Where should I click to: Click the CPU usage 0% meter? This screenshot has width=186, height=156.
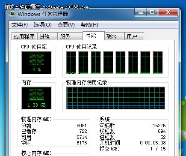pos(36,63)
